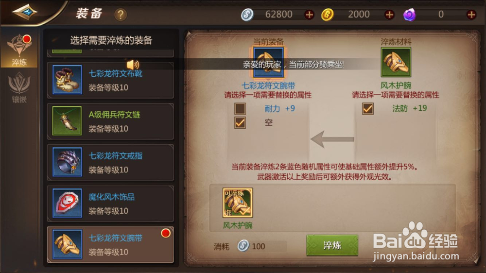Check the 耐力 +9 attribute box
The height and width of the screenshot is (273, 486).
[x=240, y=109]
